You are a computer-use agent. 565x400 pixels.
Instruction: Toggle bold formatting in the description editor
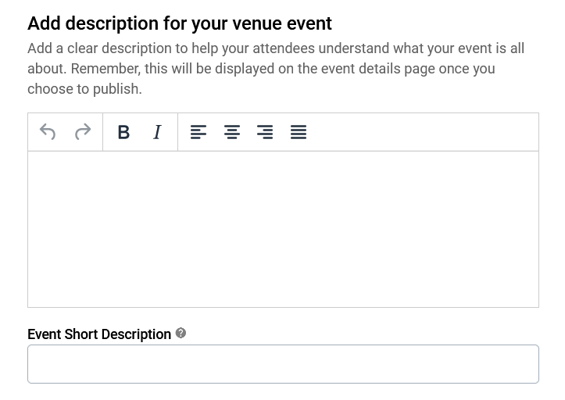(123, 132)
